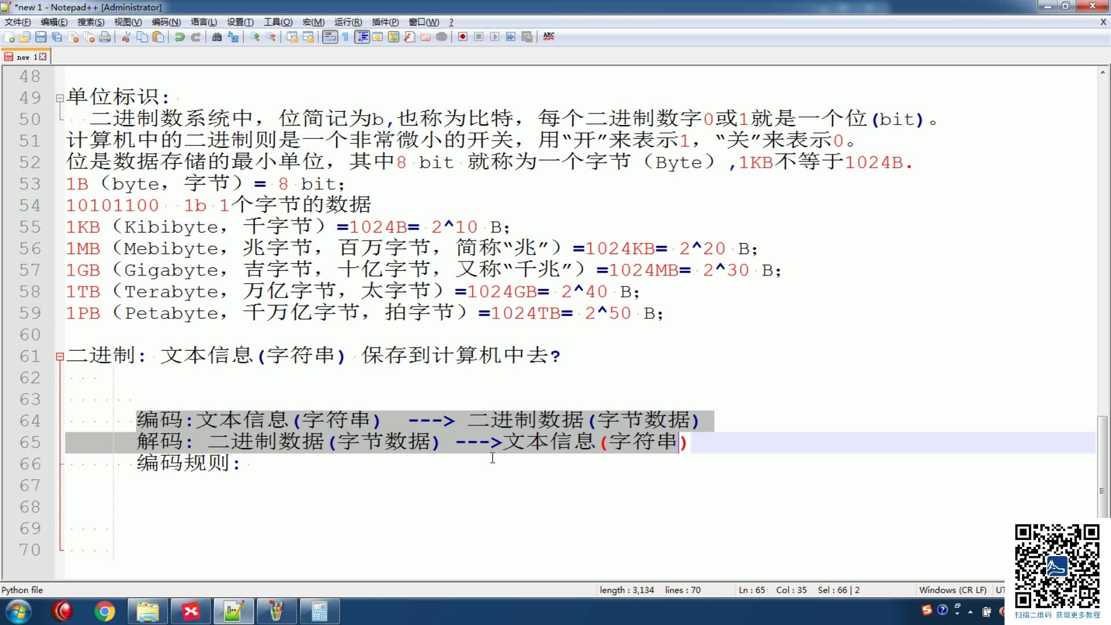Toggle show all characters pilcrow button
The height and width of the screenshot is (625, 1111).
[x=345, y=37]
